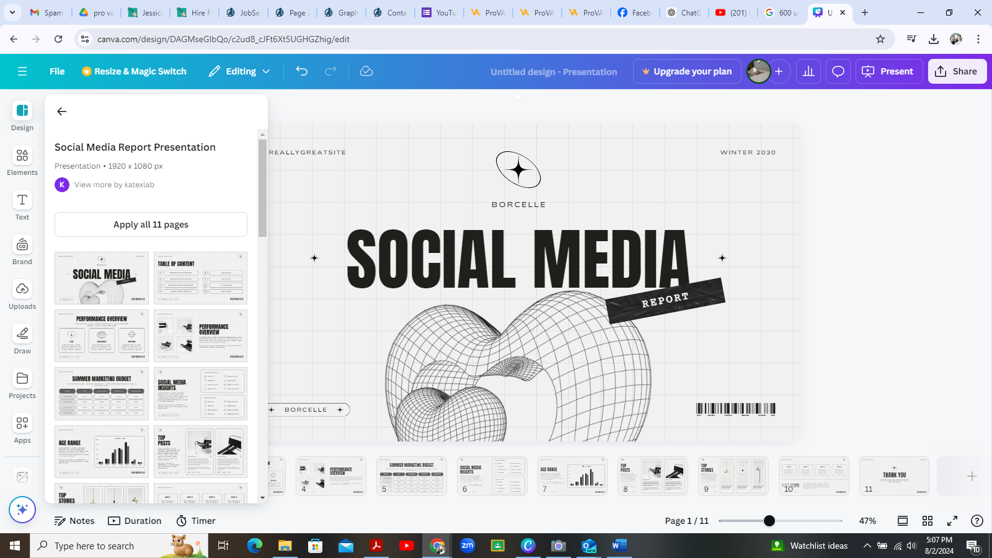Viewport: 992px width, 558px height.
Task: Click Apply all 11 pages button
Action: coord(151,224)
